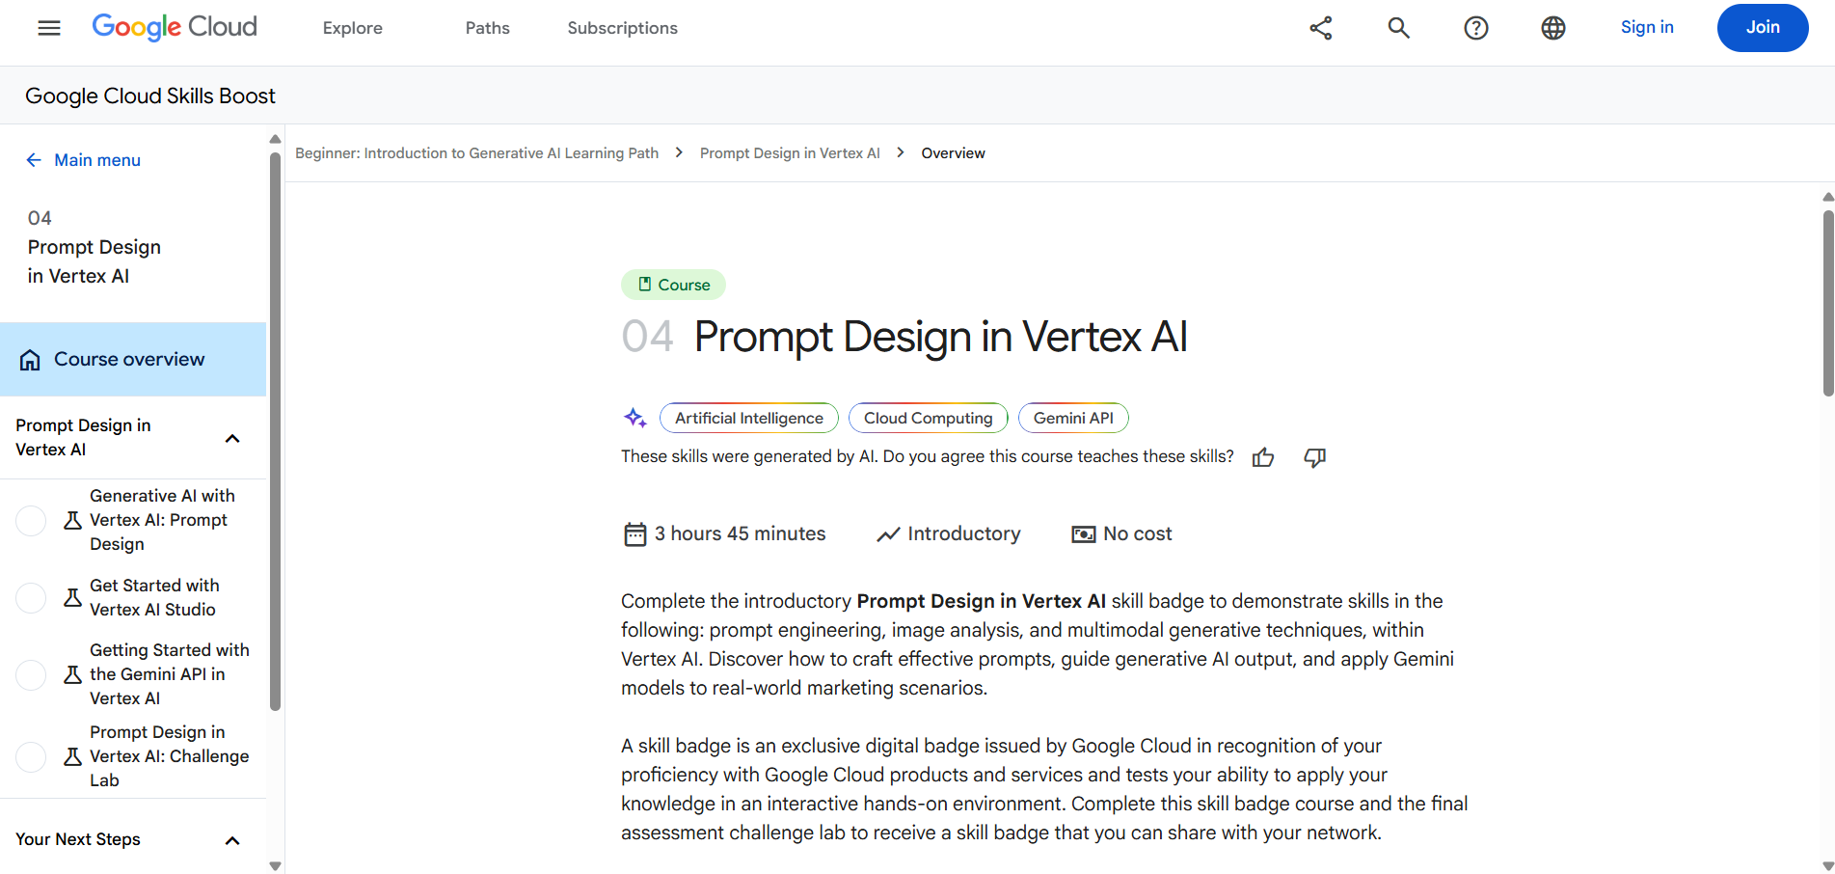Screen dimensions: 1835x874
Task: Collapse the Prompt Design in Vertex AI section
Action: [x=232, y=438]
